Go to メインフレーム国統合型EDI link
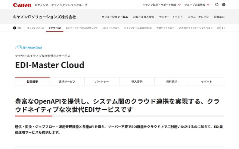Screen dimensions: 239x149 point(138,28)
